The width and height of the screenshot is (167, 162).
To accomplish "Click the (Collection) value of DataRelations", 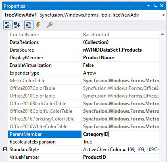I will coord(120,42).
